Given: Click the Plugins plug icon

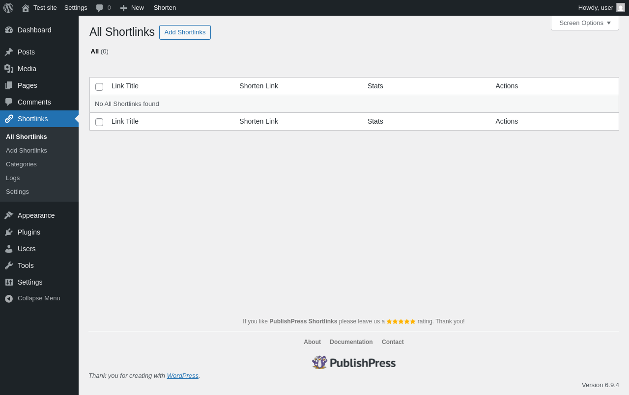Looking at the screenshot, I should 9,232.
